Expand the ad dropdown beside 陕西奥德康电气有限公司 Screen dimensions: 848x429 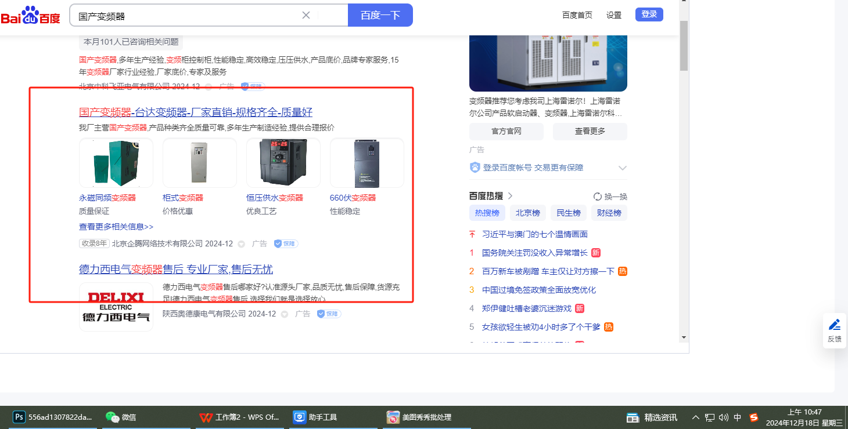[285, 314]
